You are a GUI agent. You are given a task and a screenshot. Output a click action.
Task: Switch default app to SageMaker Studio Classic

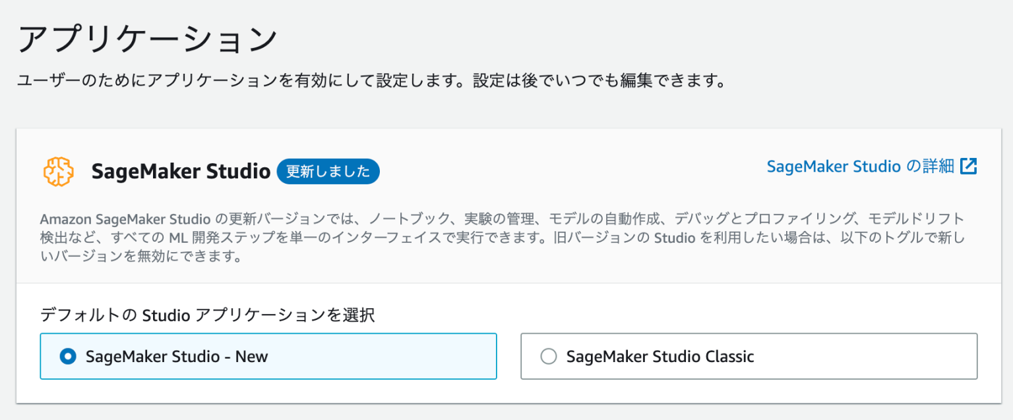[548, 356]
